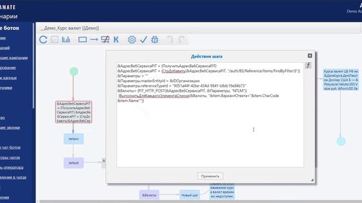362x203 pixels.
Task: Click the delete element crossed-out icon
Action: [x=105, y=39]
